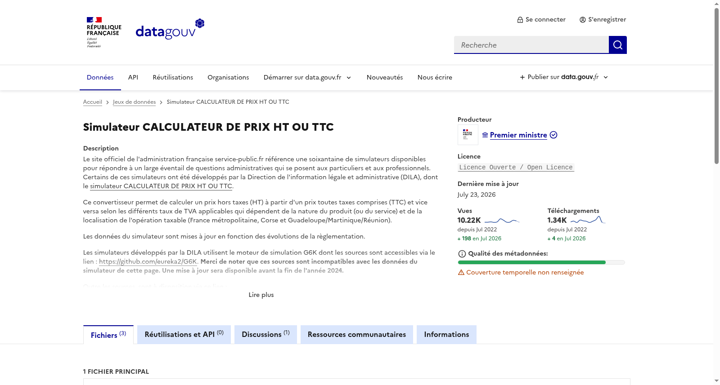Screen dimensions: 720x385
Task: Click the metadata quality progress bar
Action: tap(541, 262)
